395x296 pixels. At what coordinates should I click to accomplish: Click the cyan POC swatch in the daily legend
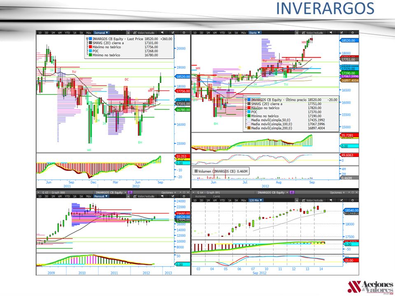coord(249,112)
